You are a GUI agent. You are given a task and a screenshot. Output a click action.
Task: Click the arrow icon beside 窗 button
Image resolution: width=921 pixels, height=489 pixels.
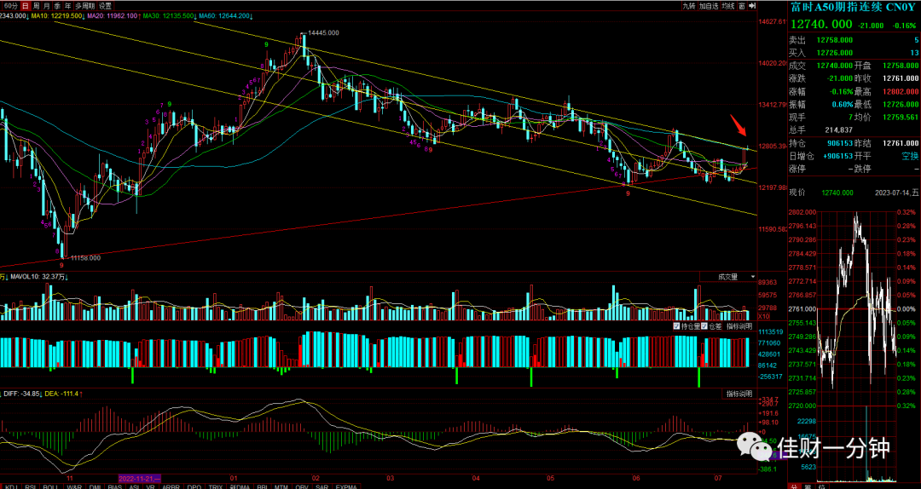coord(752,6)
